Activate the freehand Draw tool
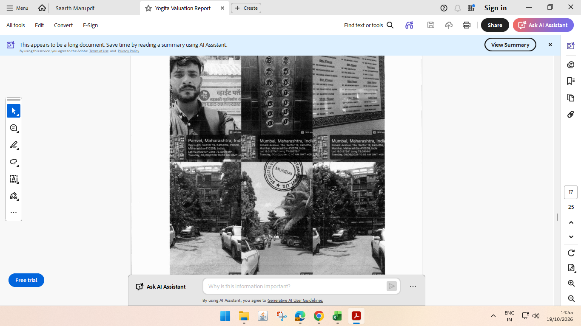 pos(14,162)
